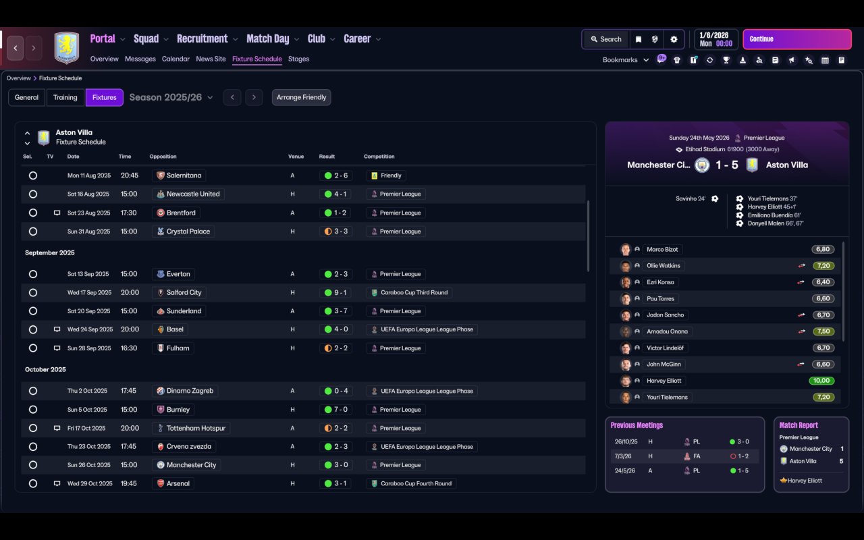Open the Stages submenu item
The width and height of the screenshot is (864, 540).
click(x=298, y=59)
